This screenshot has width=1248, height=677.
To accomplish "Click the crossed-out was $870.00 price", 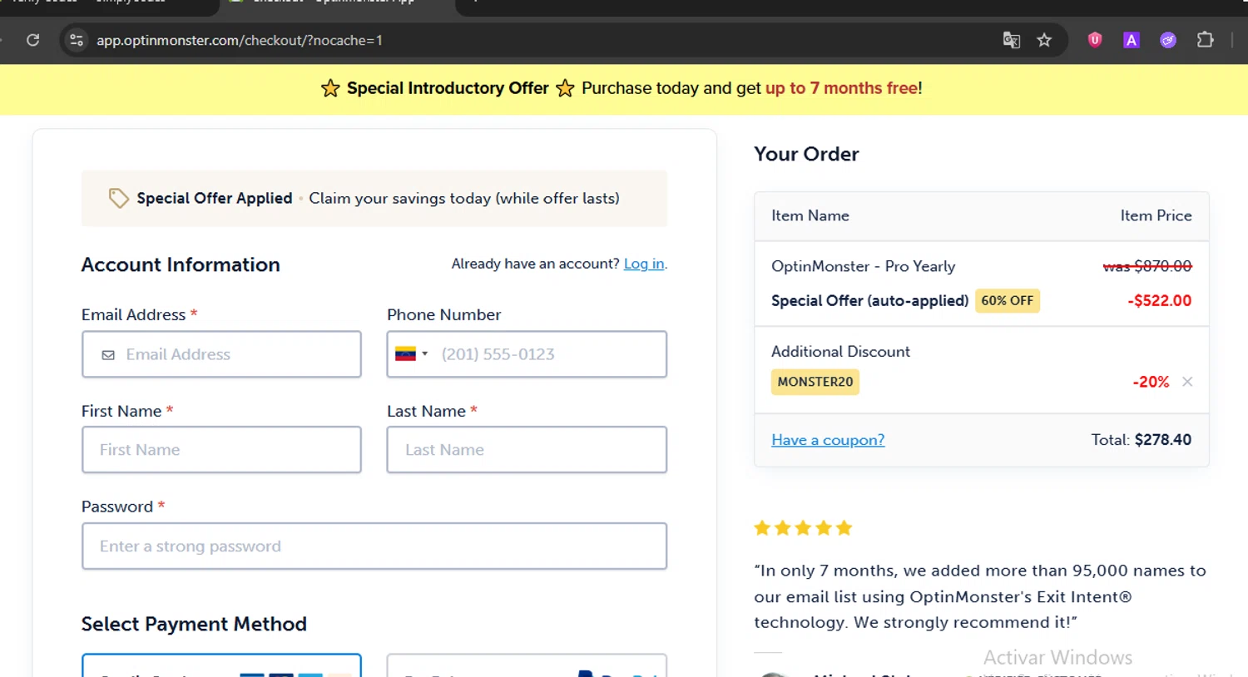I will 1147,266.
